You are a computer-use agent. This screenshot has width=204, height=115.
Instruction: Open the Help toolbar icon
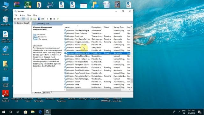(39, 19)
